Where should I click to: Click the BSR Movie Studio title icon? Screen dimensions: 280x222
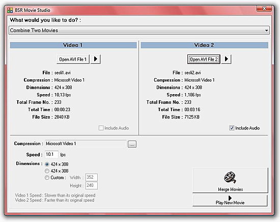(x=10, y=10)
